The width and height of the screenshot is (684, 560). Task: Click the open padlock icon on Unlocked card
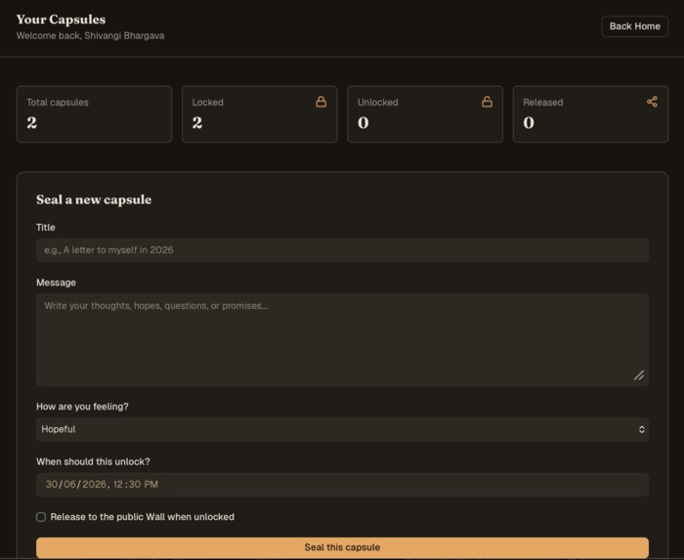pos(487,102)
